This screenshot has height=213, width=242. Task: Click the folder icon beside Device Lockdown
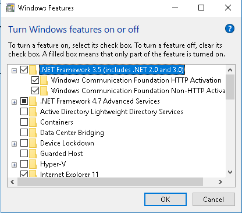pos(33,143)
